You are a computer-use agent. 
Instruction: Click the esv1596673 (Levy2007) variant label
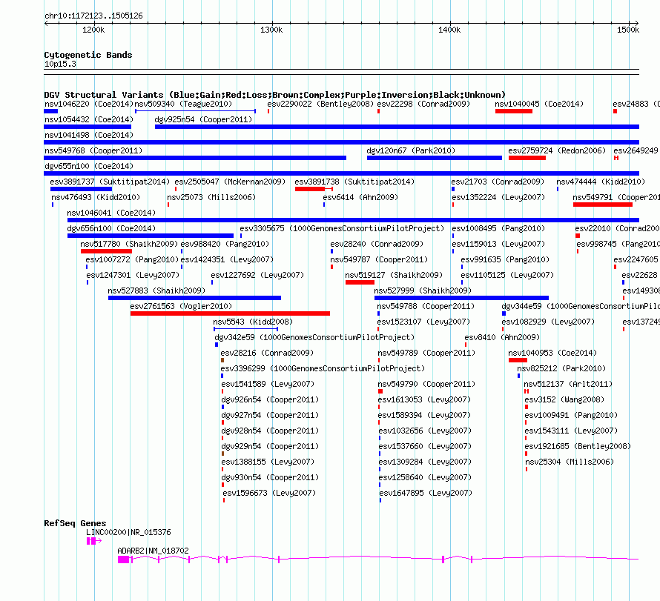pos(269,493)
